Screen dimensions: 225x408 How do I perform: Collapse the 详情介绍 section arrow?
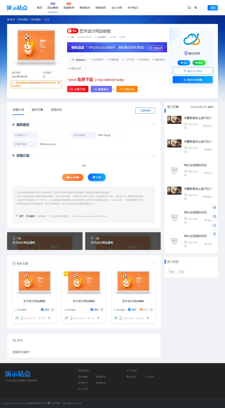point(154,155)
